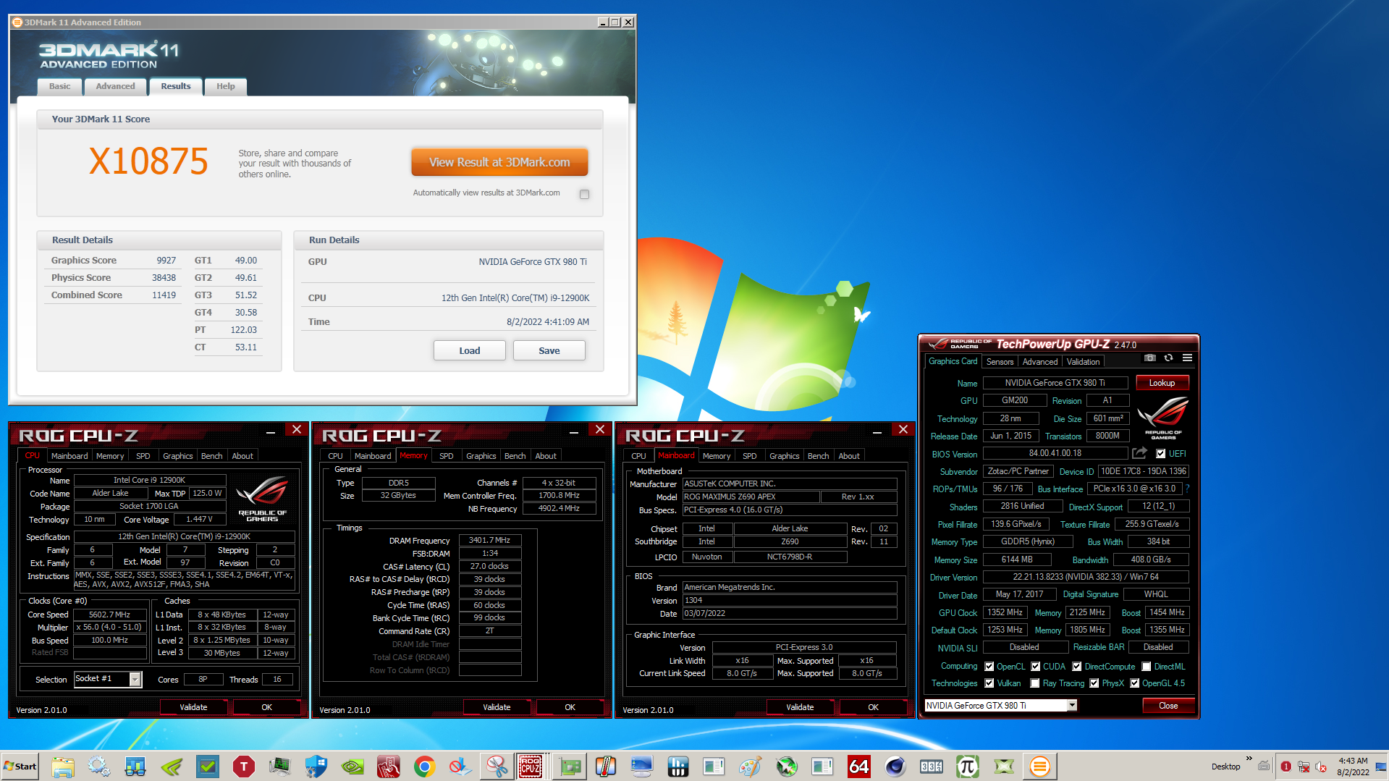Image resolution: width=1389 pixels, height=781 pixels.
Task: Open the Windows Defender shield icon in taskbar
Action: click(316, 766)
